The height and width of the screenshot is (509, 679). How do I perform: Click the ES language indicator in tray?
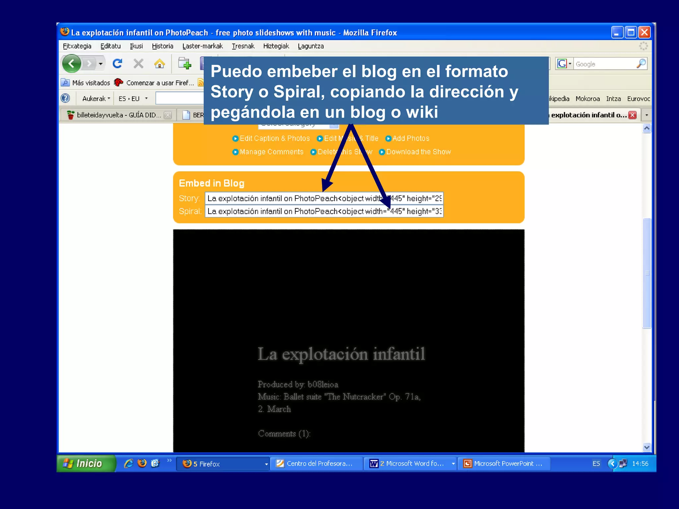596,464
